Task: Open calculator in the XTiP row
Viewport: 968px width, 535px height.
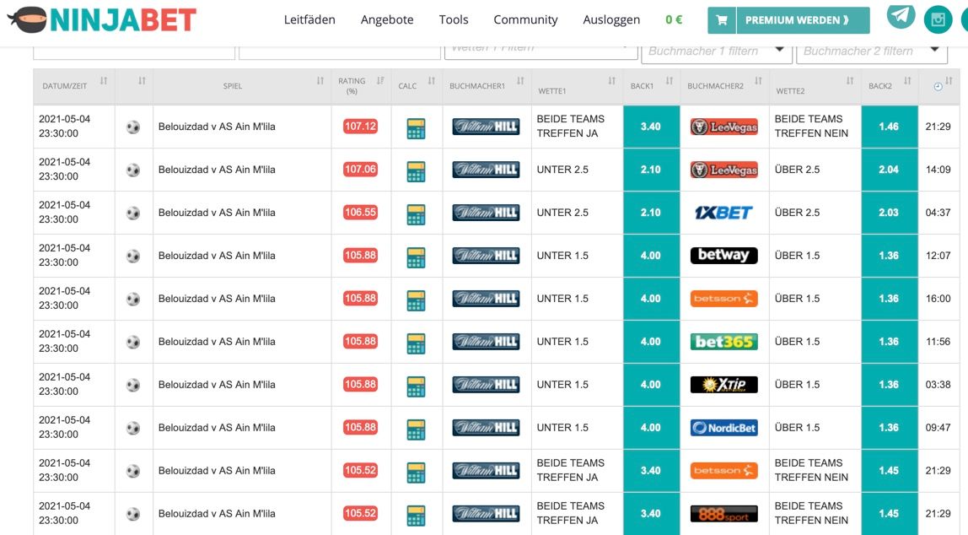Action: pos(416,386)
